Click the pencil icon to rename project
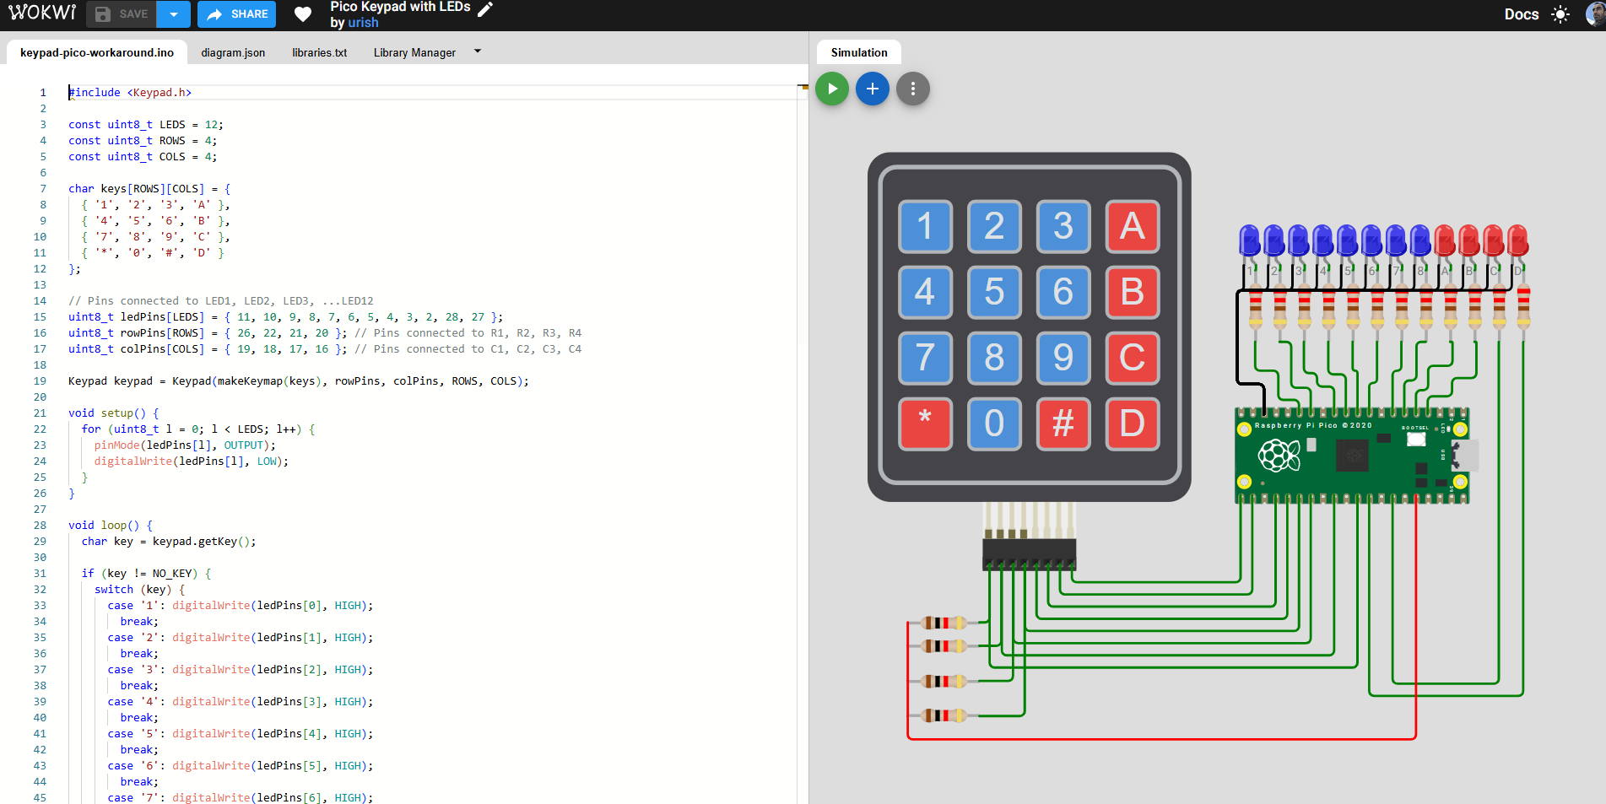This screenshot has width=1606, height=804. (484, 9)
